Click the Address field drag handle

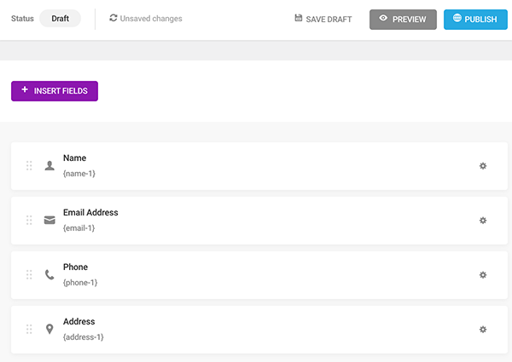pos(29,330)
